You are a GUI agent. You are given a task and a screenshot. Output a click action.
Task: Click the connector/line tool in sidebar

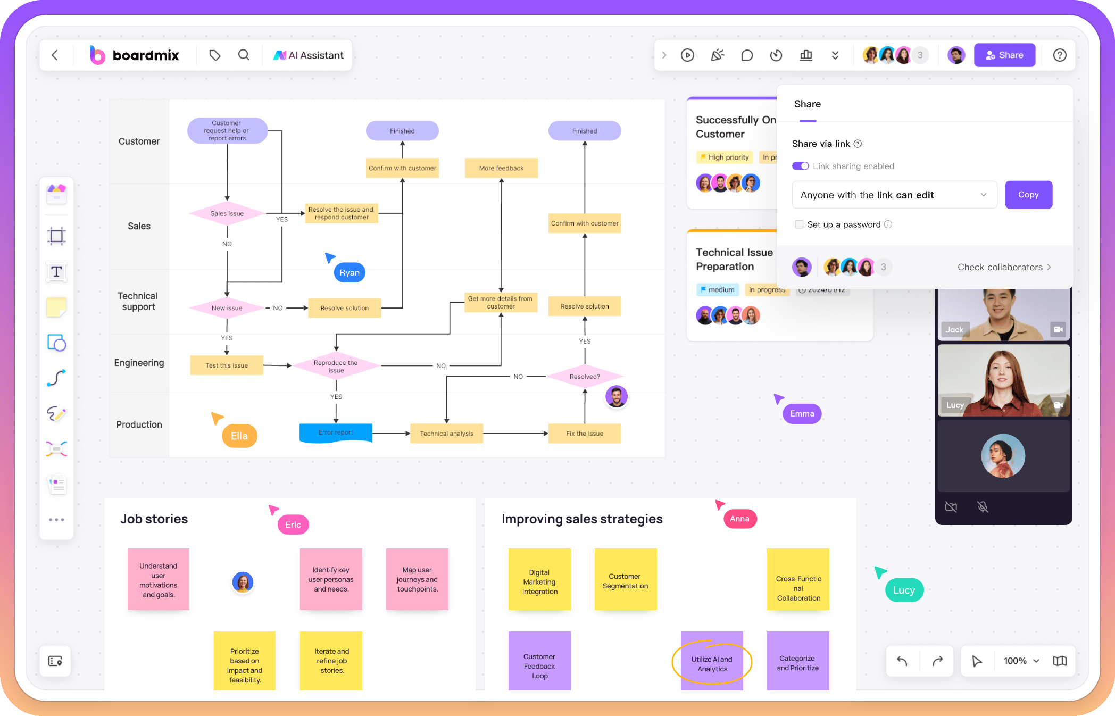[x=57, y=377]
